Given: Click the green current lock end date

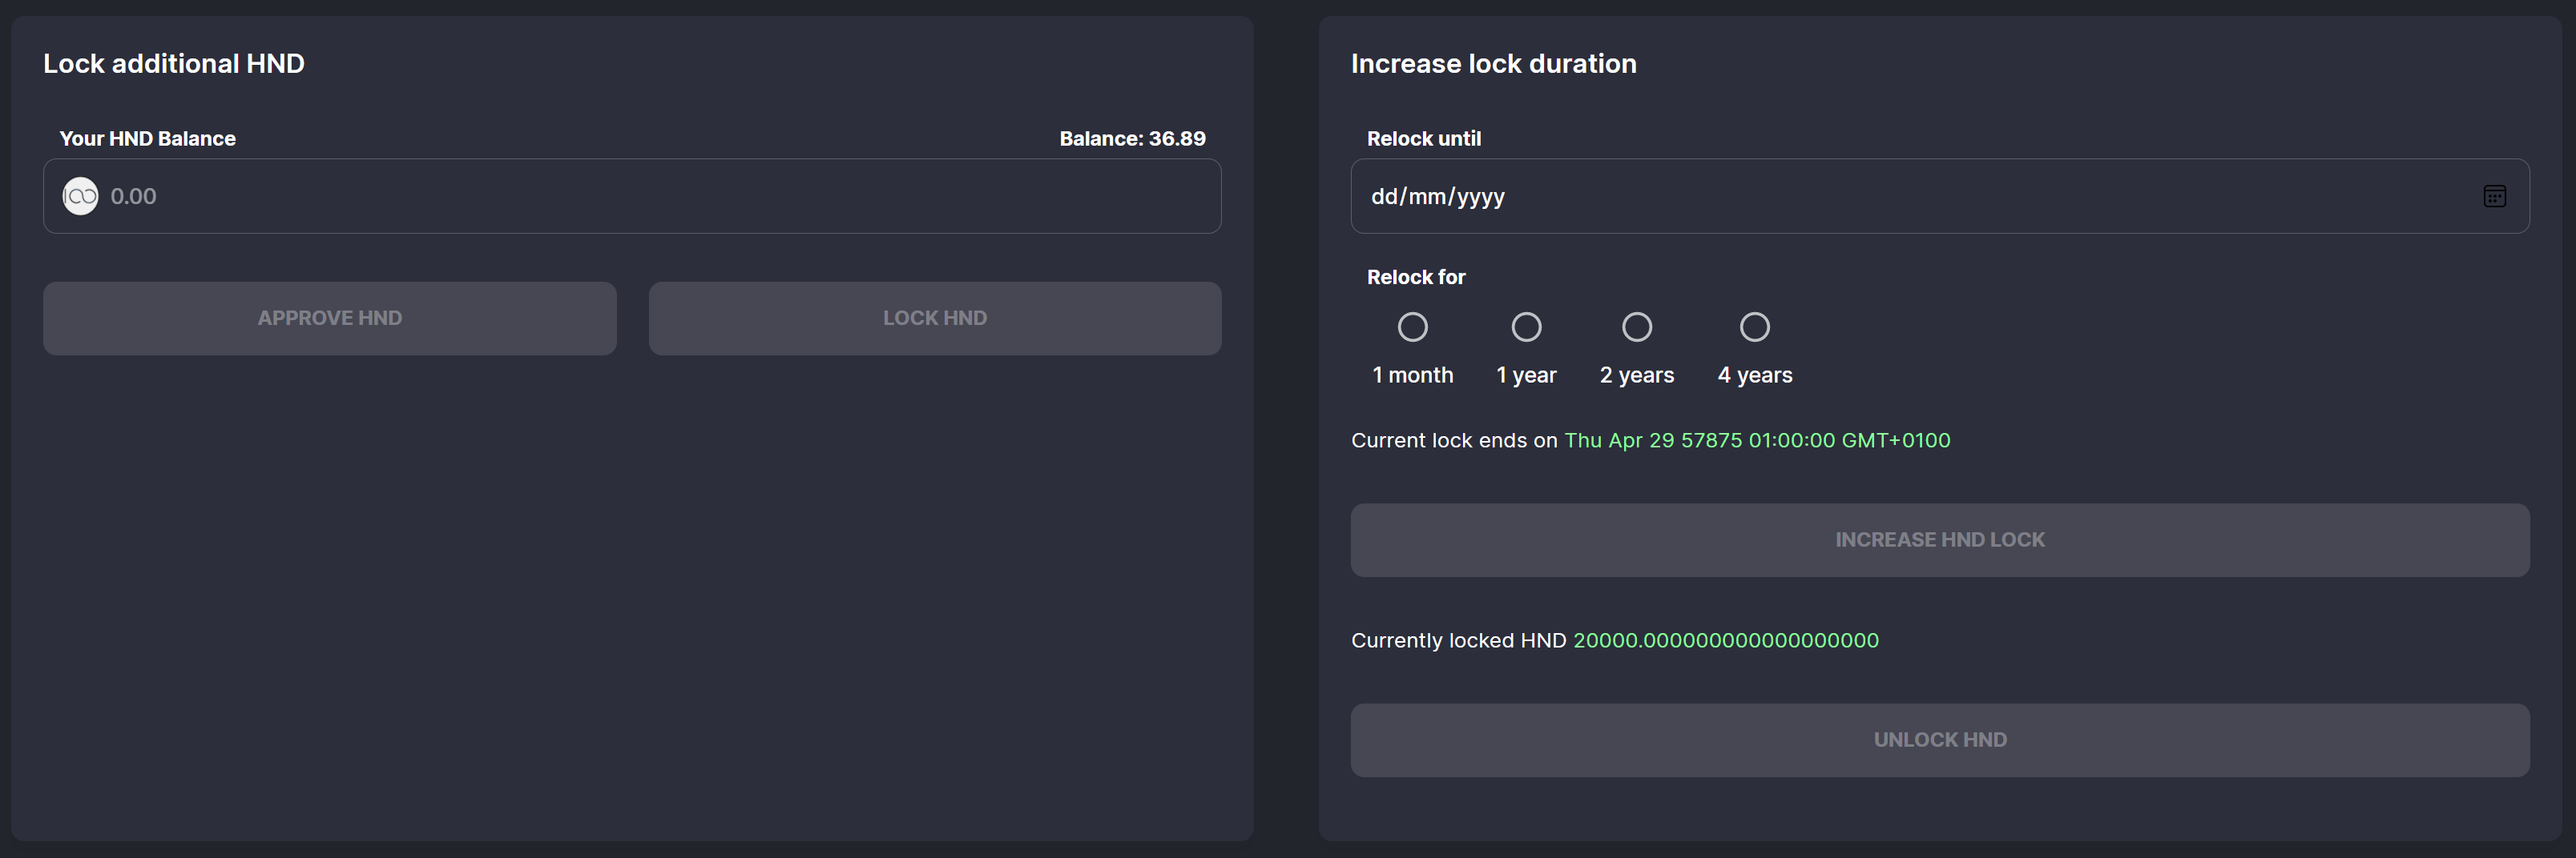Looking at the screenshot, I should 1756,440.
